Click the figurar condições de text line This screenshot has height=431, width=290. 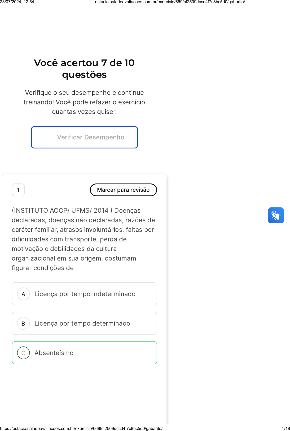tap(43, 268)
